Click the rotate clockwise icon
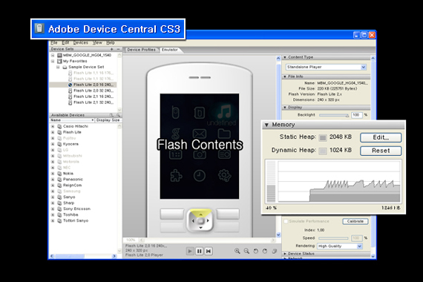This screenshot has width=423, height=282. click(x=265, y=251)
